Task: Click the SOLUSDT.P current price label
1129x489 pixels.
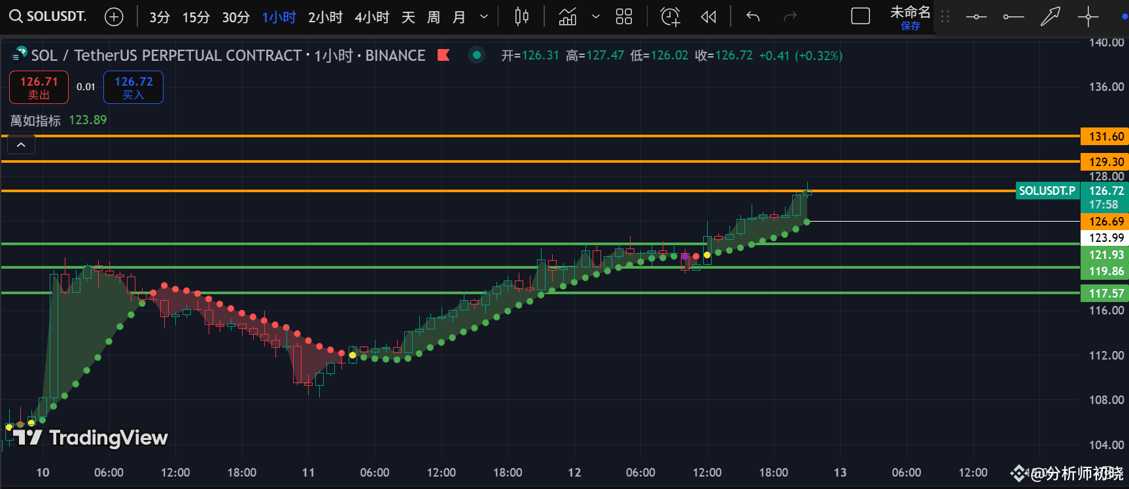Action: click(x=1047, y=191)
